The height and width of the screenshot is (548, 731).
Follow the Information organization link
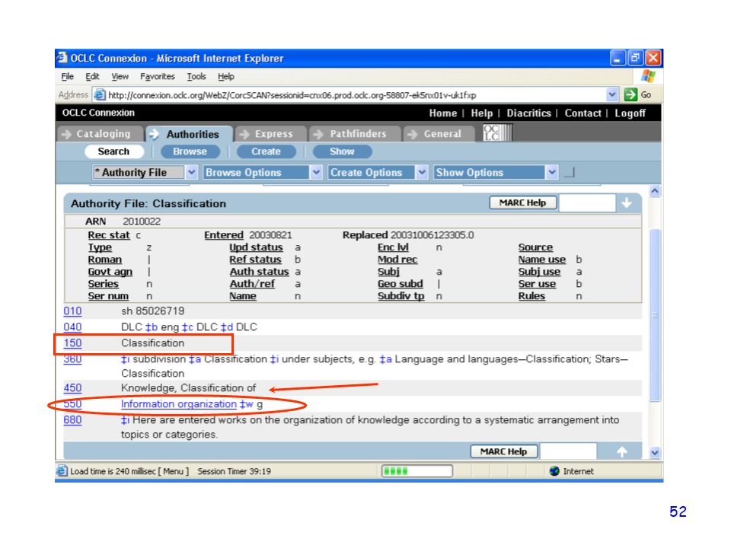(179, 404)
